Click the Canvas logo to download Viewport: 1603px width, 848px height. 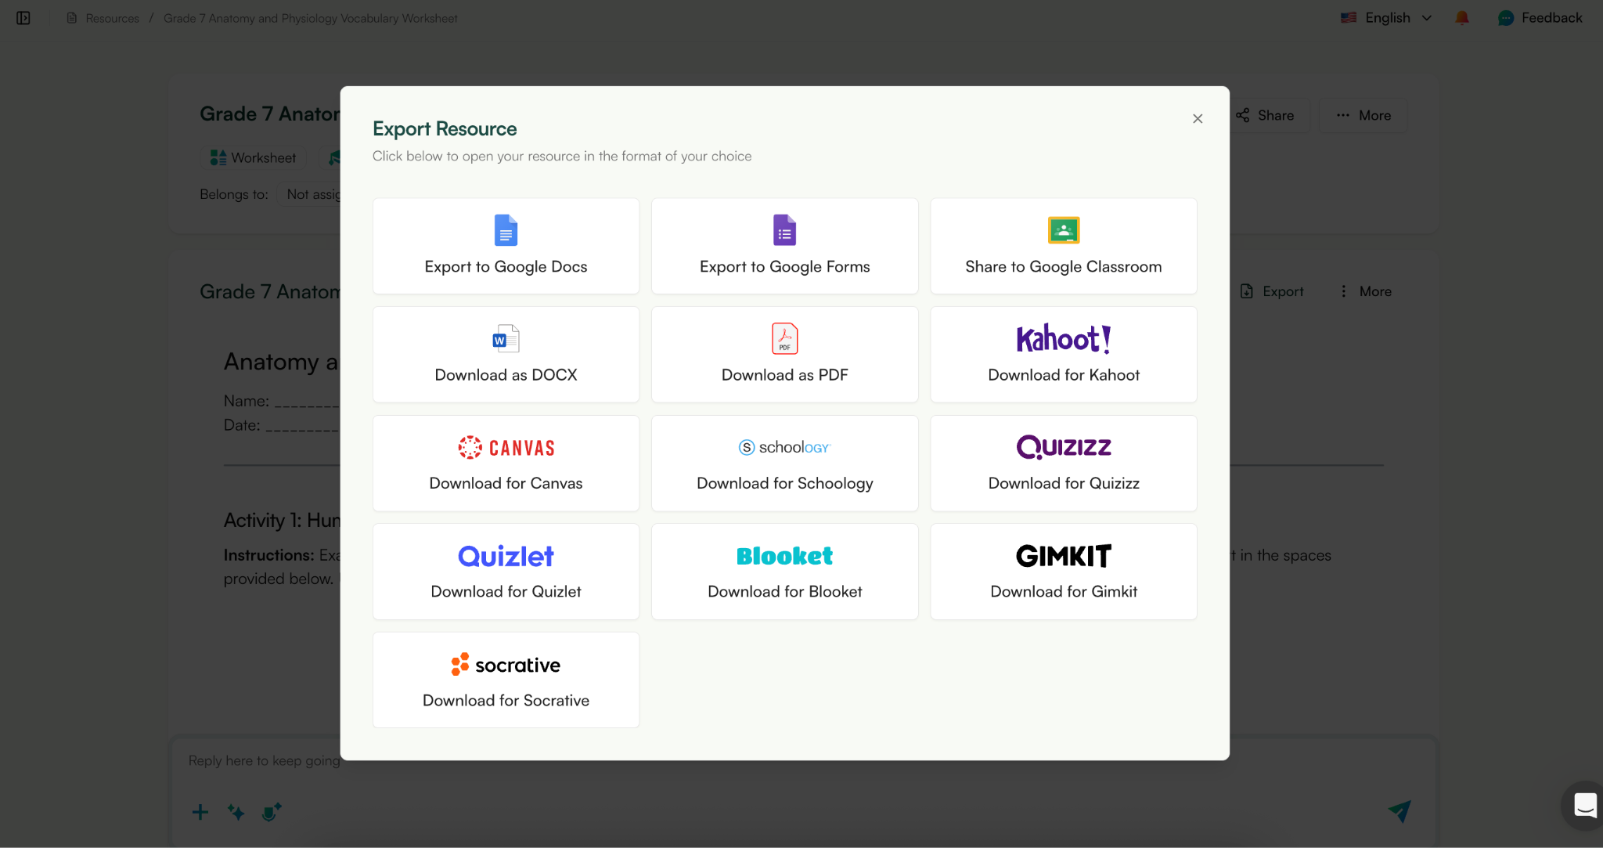pyautogui.click(x=506, y=446)
